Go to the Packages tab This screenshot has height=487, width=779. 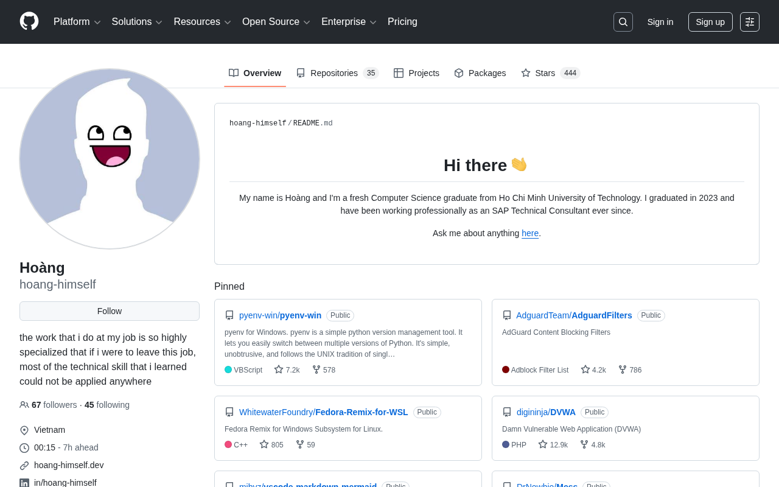480,73
